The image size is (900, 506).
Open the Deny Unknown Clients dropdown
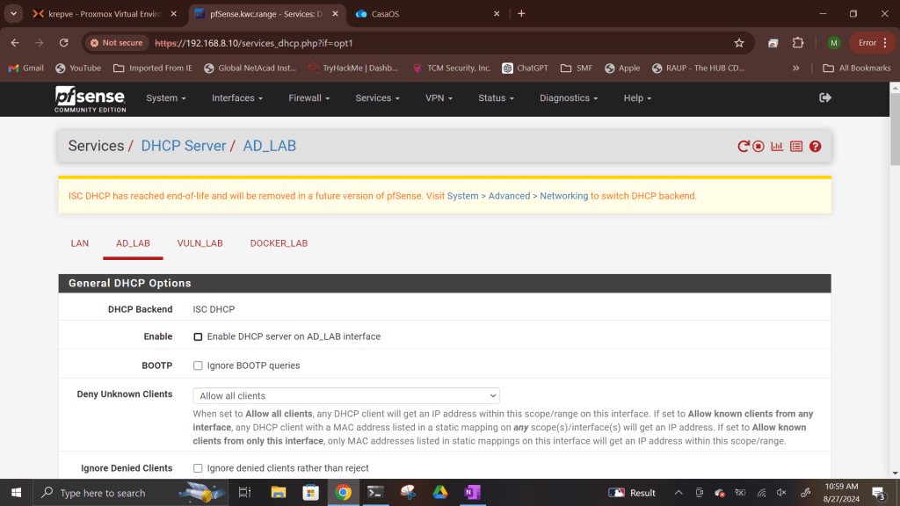pyautogui.click(x=346, y=396)
